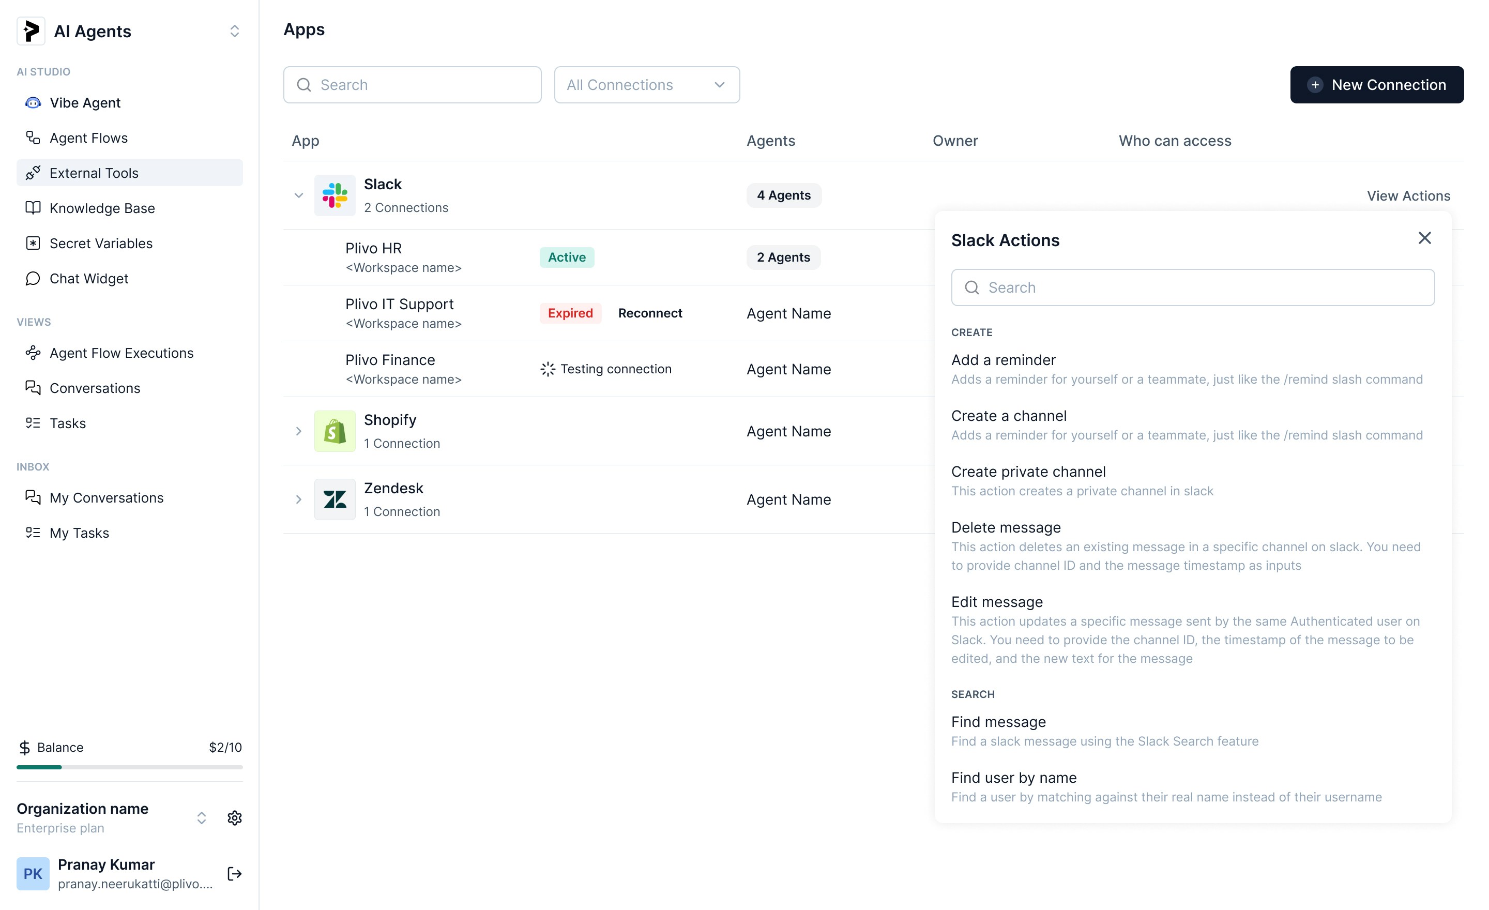Click the Slack Actions search field
The image size is (1489, 910).
(x=1192, y=287)
